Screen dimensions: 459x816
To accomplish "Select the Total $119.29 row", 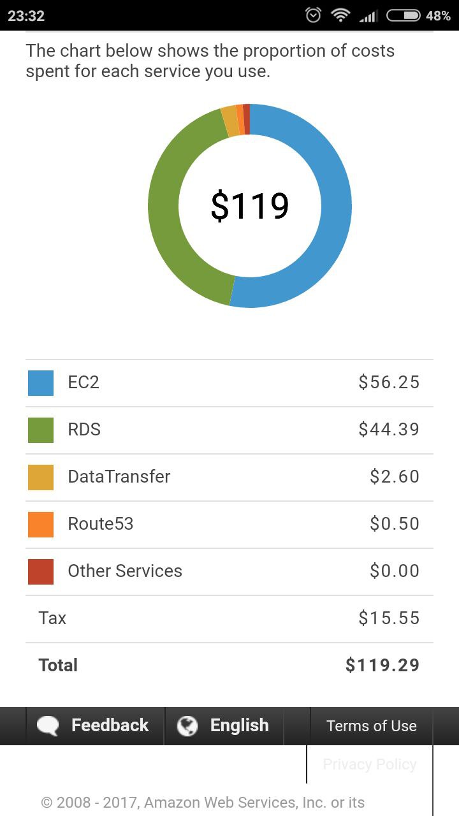I will pos(229,666).
